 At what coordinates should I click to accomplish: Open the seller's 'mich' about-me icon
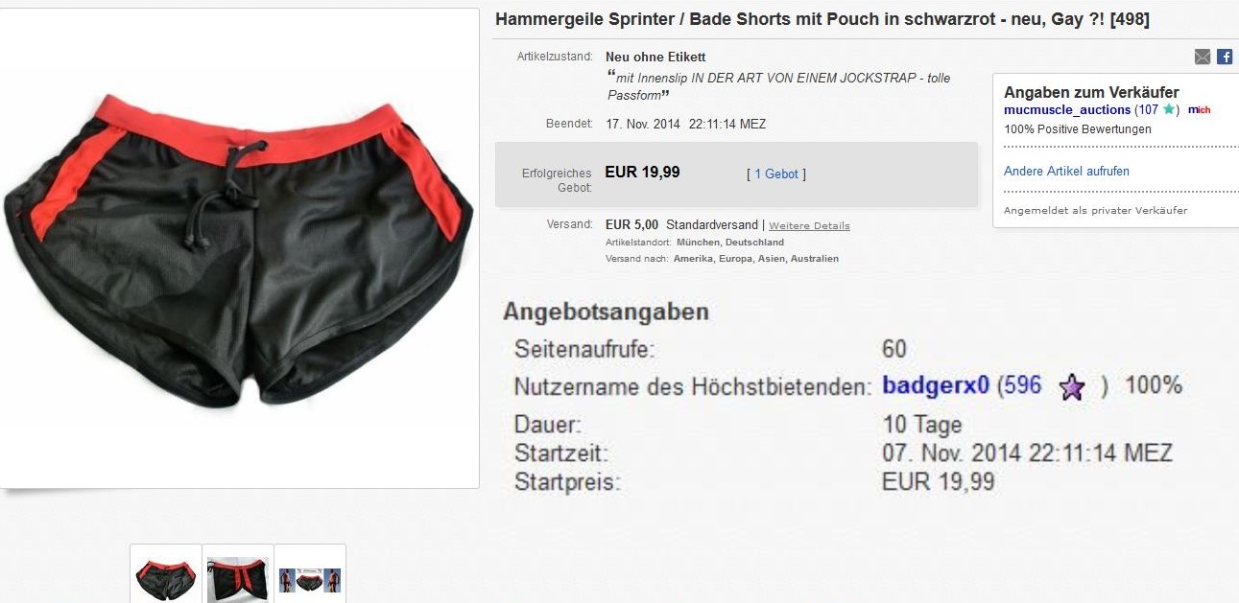tap(1200, 110)
